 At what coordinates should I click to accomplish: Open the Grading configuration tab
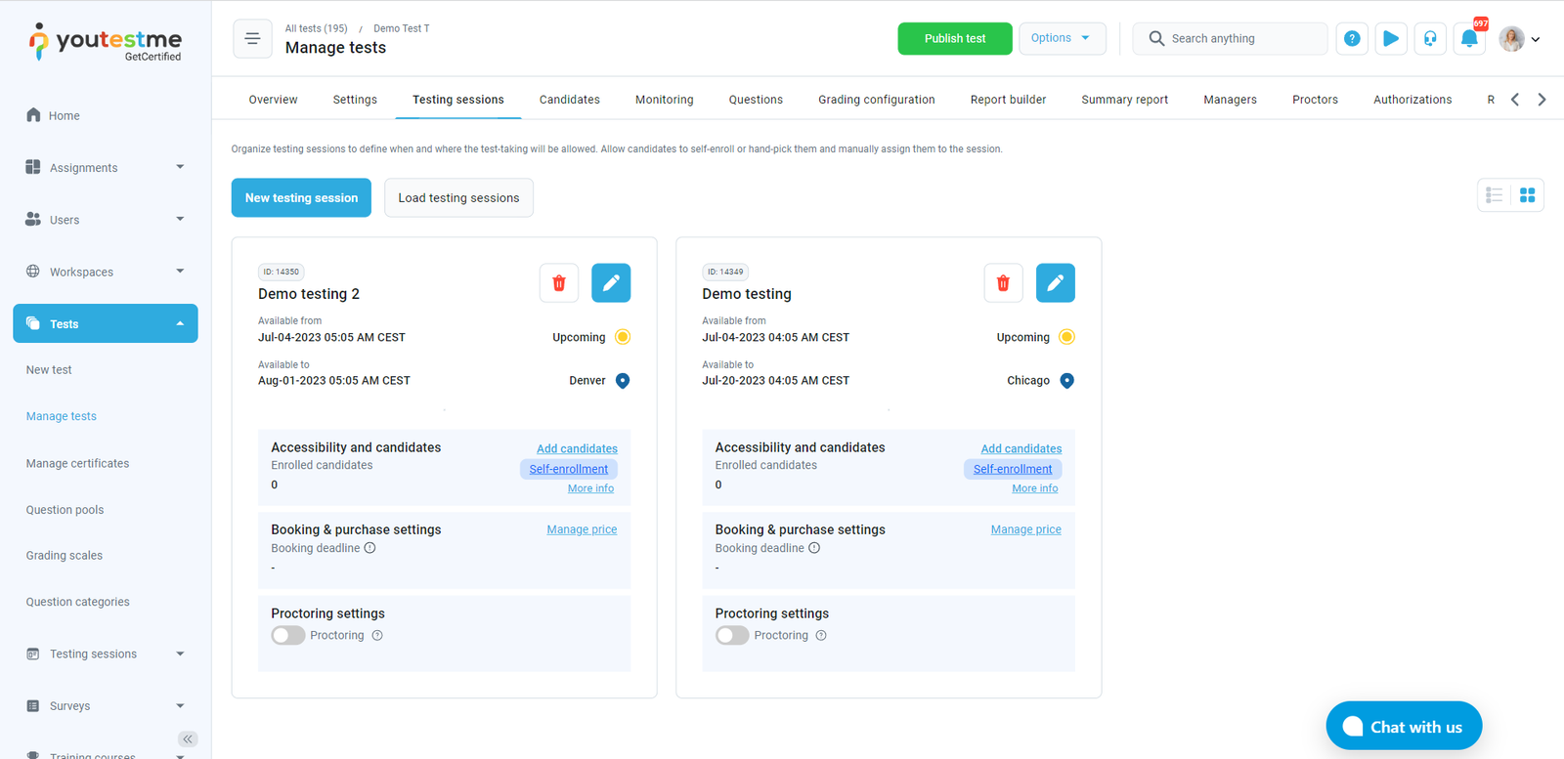point(876,100)
